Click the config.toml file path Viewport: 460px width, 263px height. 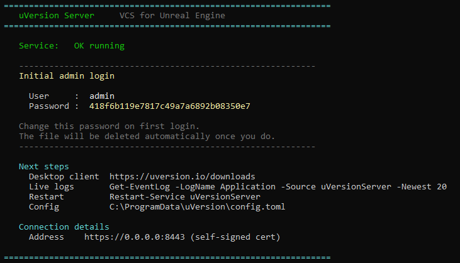(x=197, y=207)
